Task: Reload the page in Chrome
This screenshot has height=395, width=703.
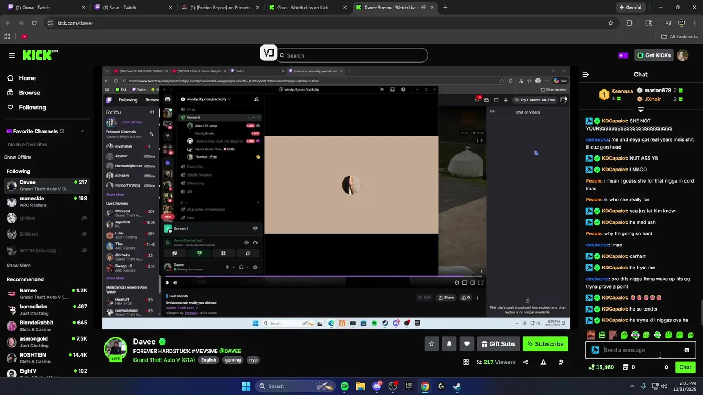Action: coord(34,23)
